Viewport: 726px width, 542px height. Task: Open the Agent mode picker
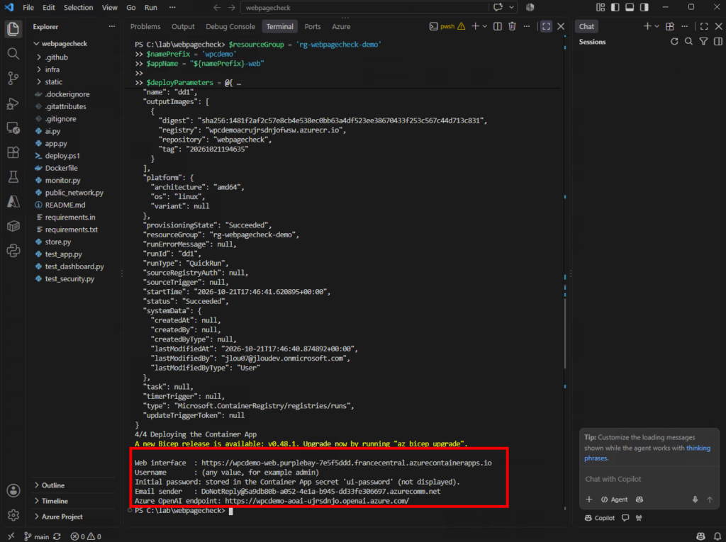click(x=615, y=499)
